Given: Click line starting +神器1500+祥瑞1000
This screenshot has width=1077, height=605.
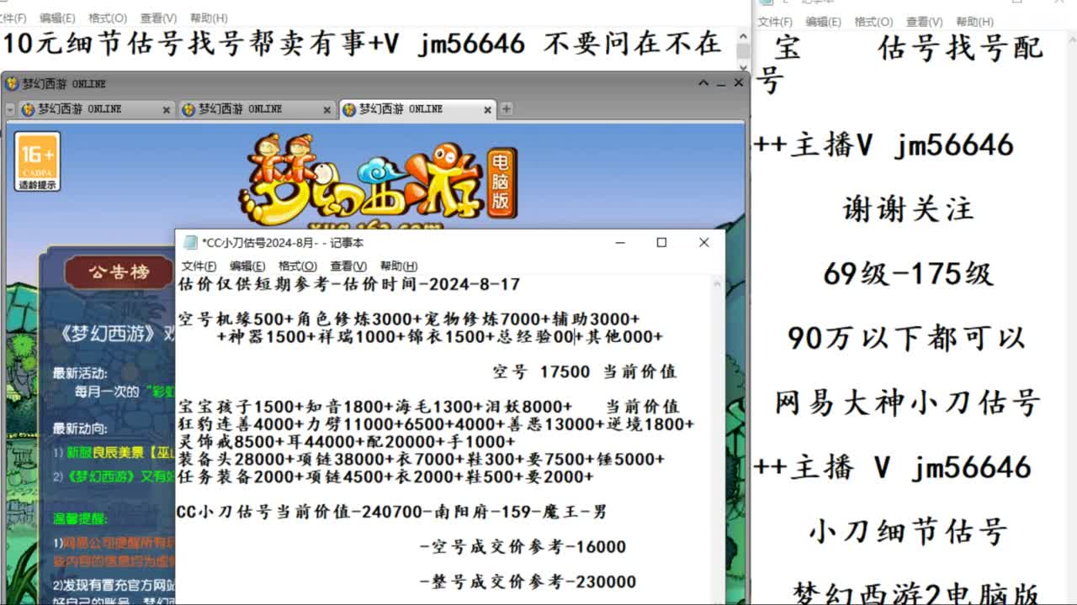Looking at the screenshot, I should pyautogui.click(x=440, y=337).
